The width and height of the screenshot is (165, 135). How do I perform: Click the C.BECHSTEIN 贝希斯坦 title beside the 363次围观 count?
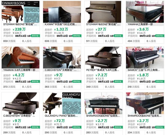(61, 70)
